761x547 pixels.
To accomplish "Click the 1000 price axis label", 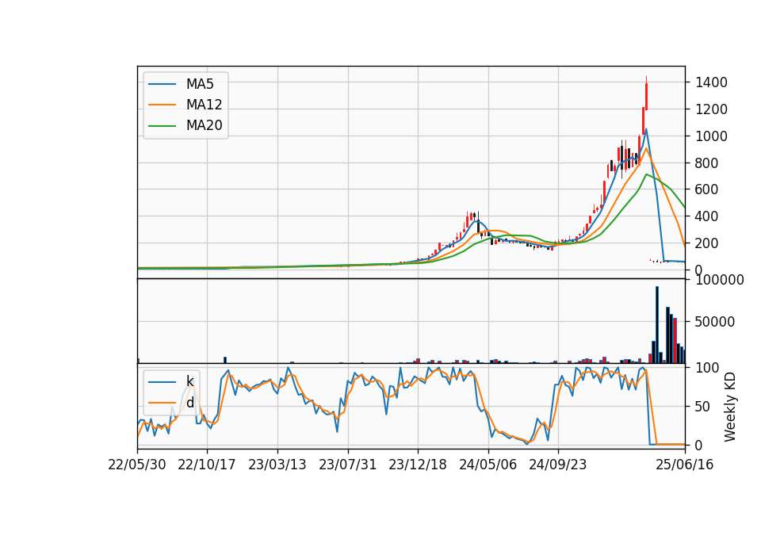I will pos(711,136).
